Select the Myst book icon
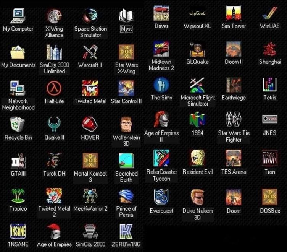Image resolution: width=287 pixels, height=252 pixels. point(126,16)
